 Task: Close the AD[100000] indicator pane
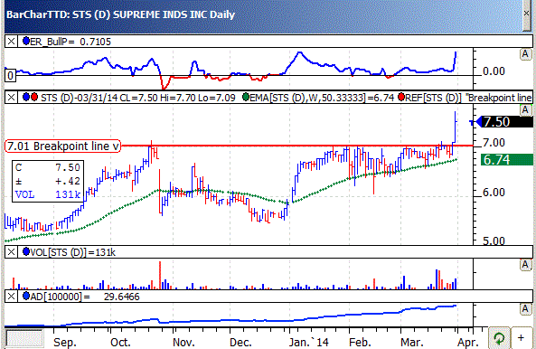click(11, 296)
